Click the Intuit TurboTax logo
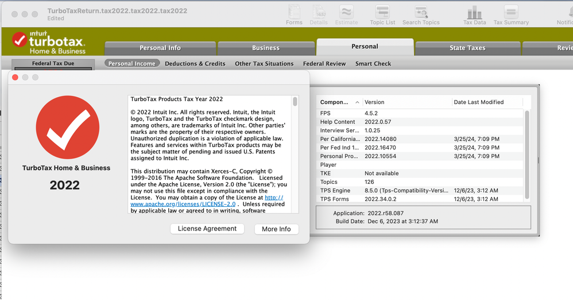The height and width of the screenshot is (300, 573). point(49,43)
